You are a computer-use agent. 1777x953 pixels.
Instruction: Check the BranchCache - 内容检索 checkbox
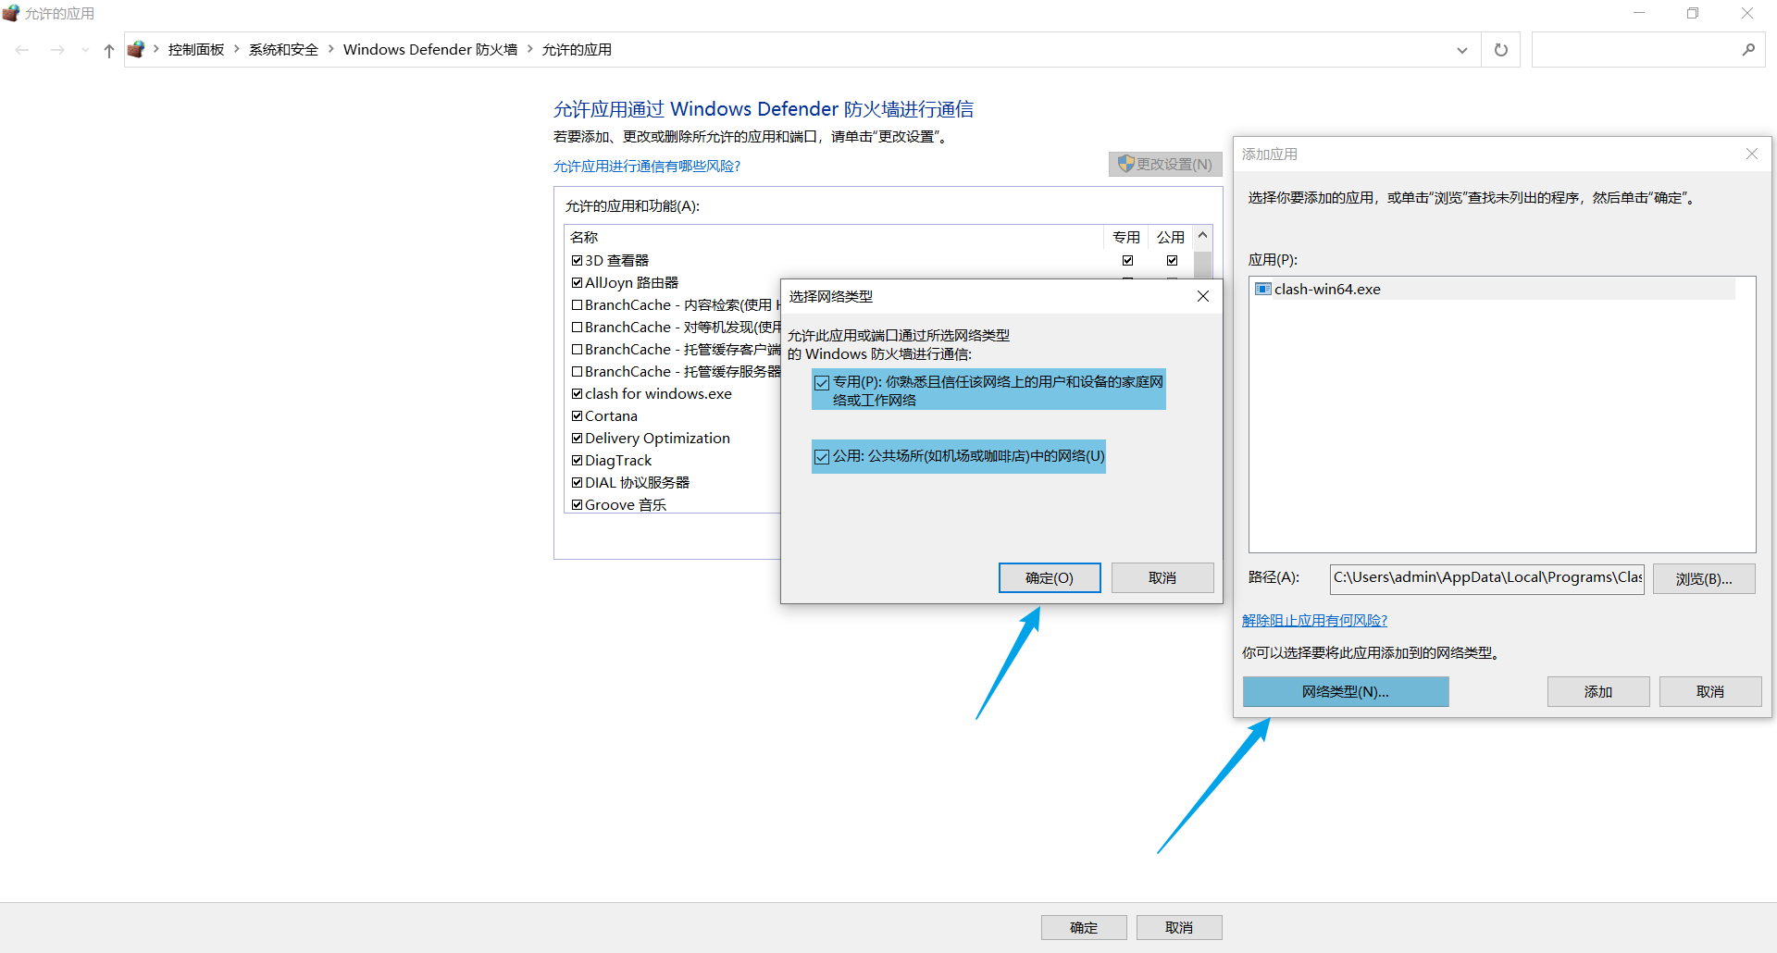[577, 305]
